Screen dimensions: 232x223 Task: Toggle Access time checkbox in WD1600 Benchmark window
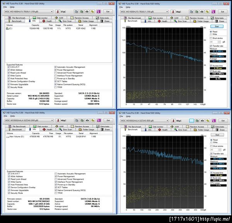tap(211, 66)
